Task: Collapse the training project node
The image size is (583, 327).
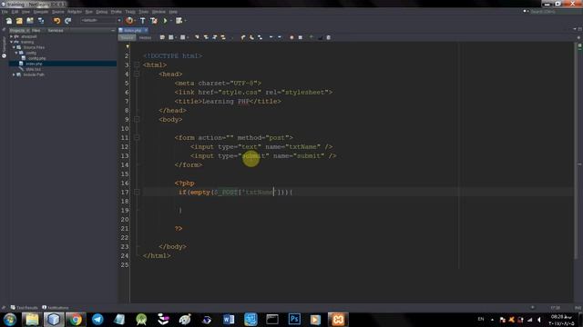Action: pyautogui.click(x=12, y=43)
